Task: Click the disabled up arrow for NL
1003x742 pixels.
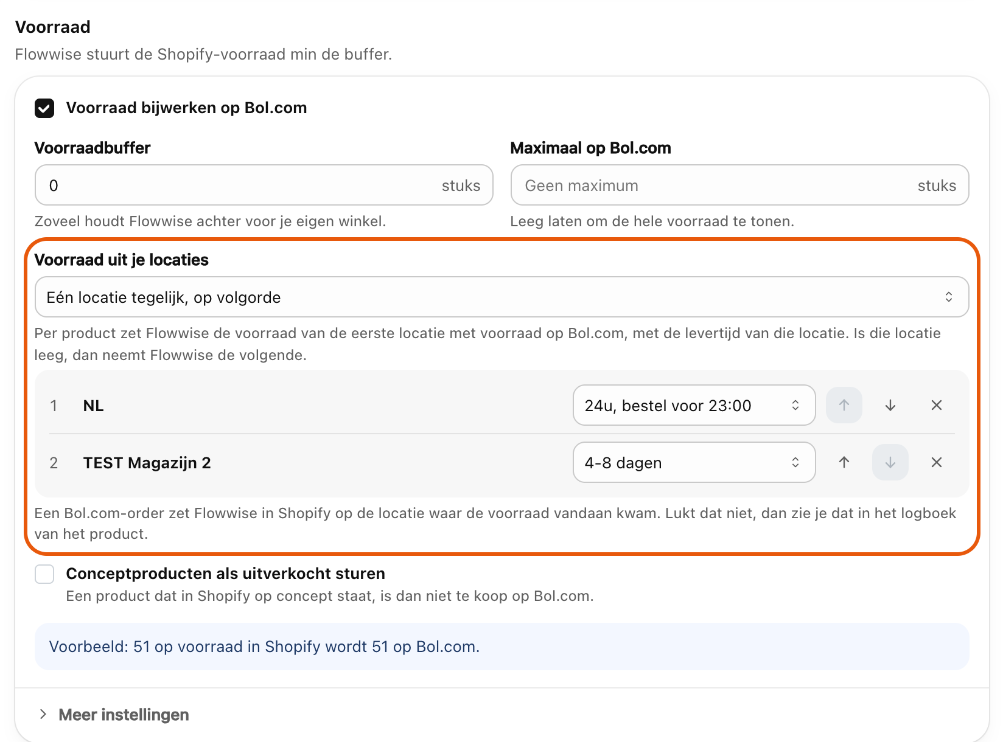Action: click(844, 405)
